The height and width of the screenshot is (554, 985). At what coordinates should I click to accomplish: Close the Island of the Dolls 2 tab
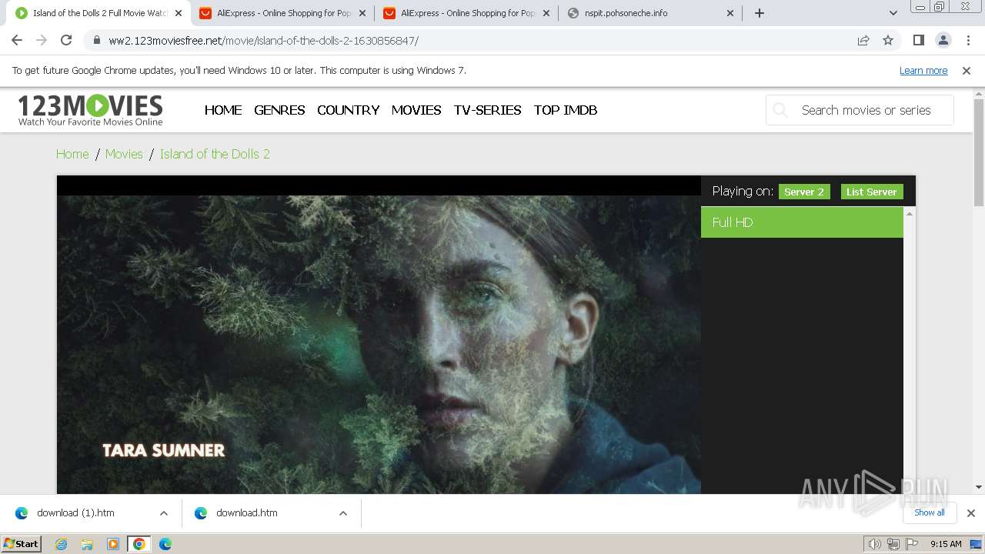(x=179, y=13)
